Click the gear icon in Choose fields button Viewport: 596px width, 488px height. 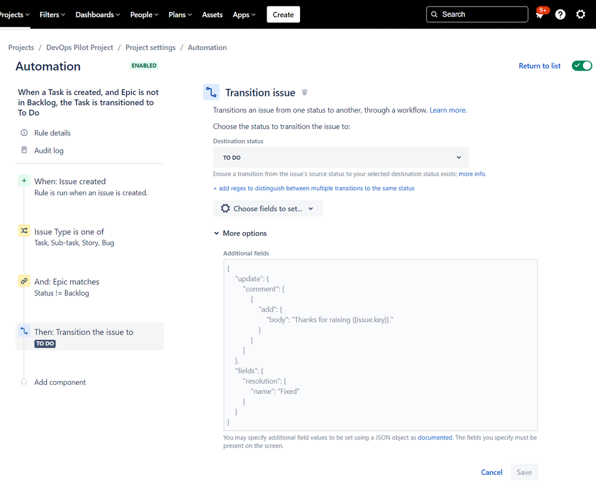(226, 208)
